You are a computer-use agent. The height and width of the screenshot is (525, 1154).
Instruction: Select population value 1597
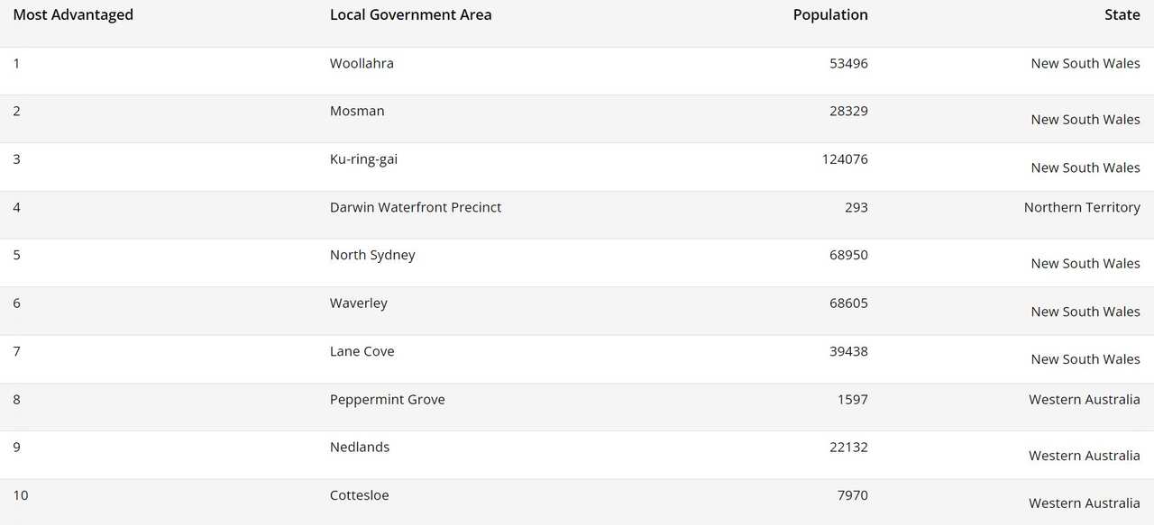click(852, 400)
